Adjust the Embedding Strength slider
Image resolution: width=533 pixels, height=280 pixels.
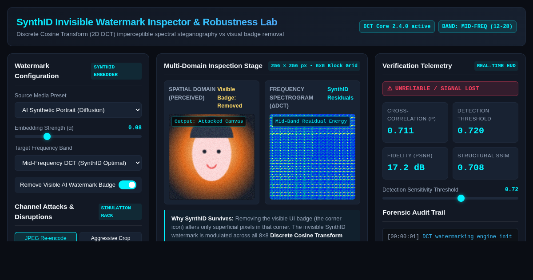(78, 136)
